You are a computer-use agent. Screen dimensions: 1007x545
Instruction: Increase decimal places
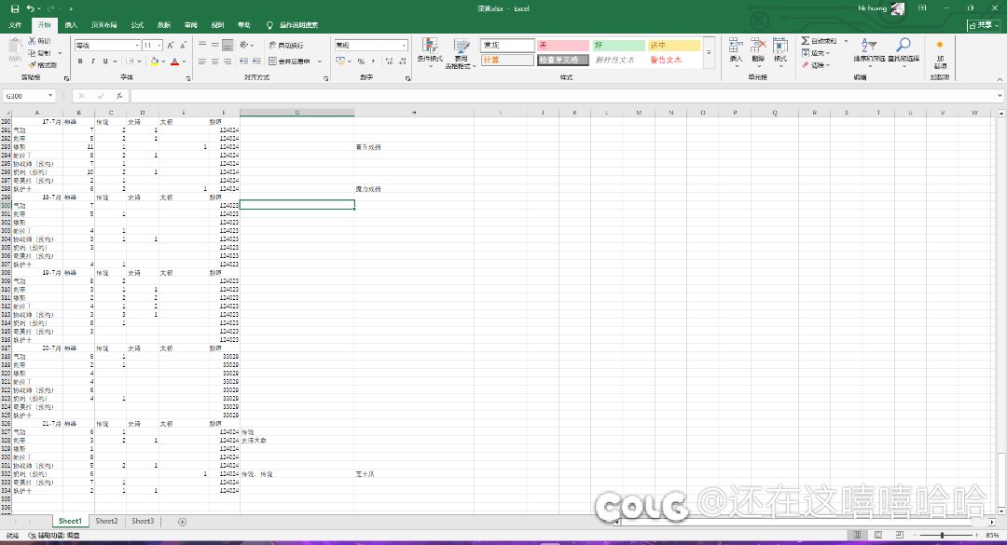coord(389,61)
